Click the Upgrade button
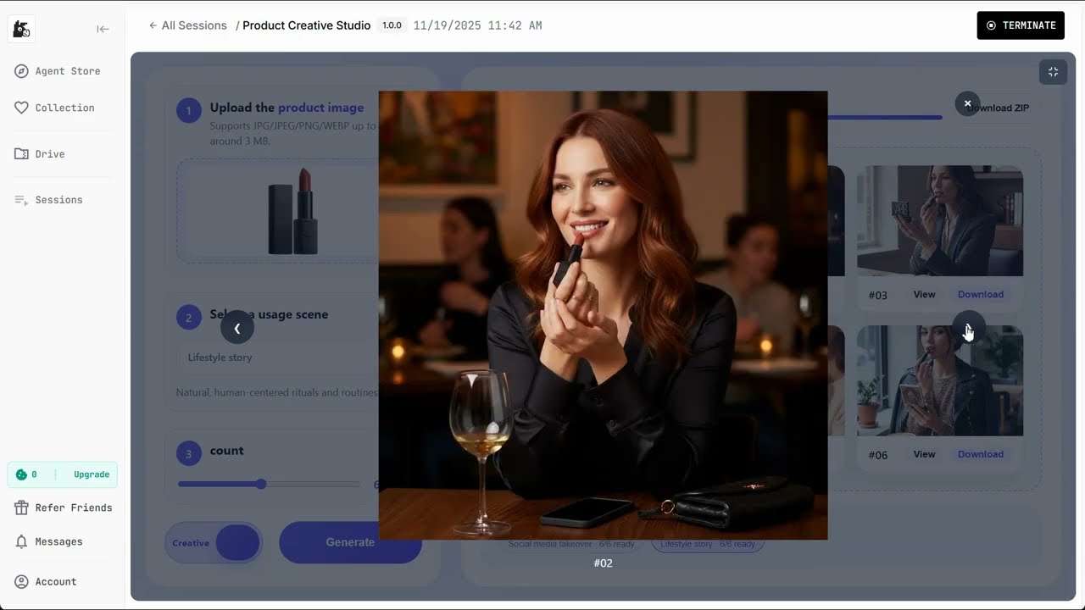This screenshot has width=1085, height=610. click(91, 474)
